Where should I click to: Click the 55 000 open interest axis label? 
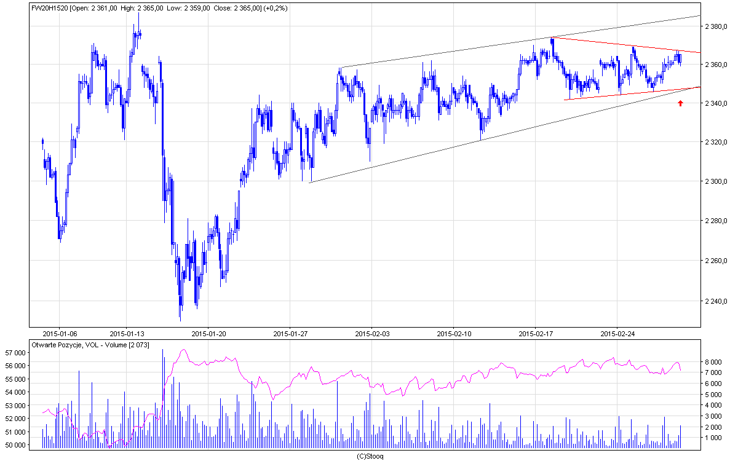click(x=15, y=379)
